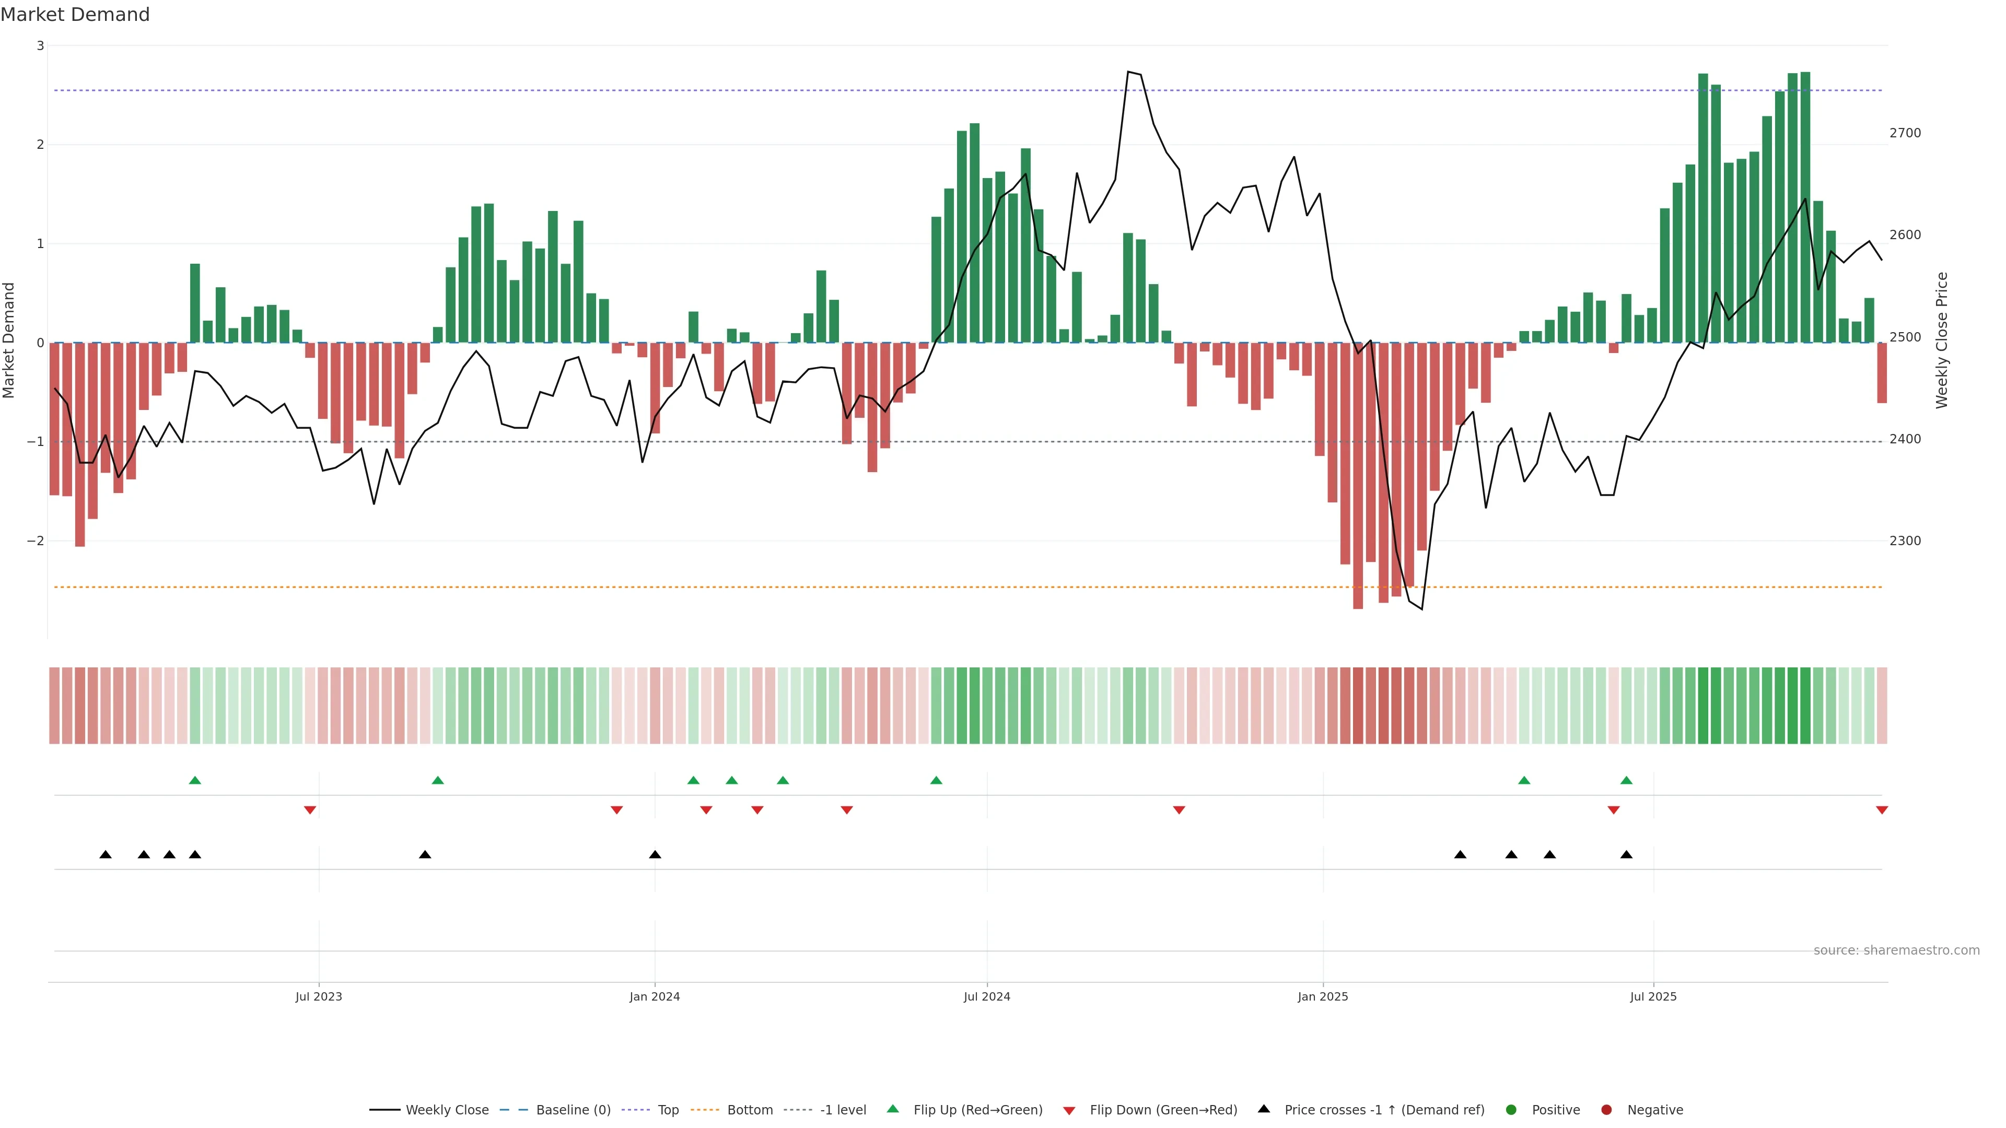Click the leftmost black price-cross triangle marker
Screen dimensions: 2006x1128
point(106,855)
